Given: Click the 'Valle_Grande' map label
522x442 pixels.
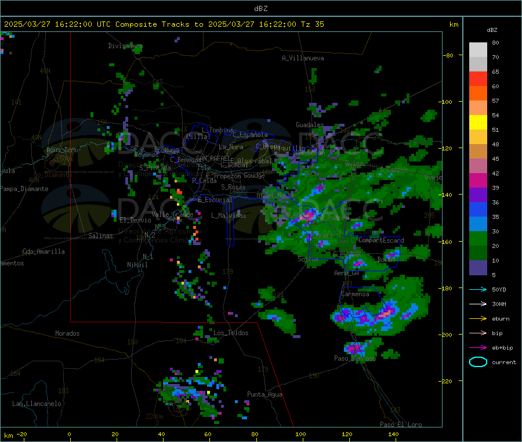Looking at the screenshot, I should 172,214.
